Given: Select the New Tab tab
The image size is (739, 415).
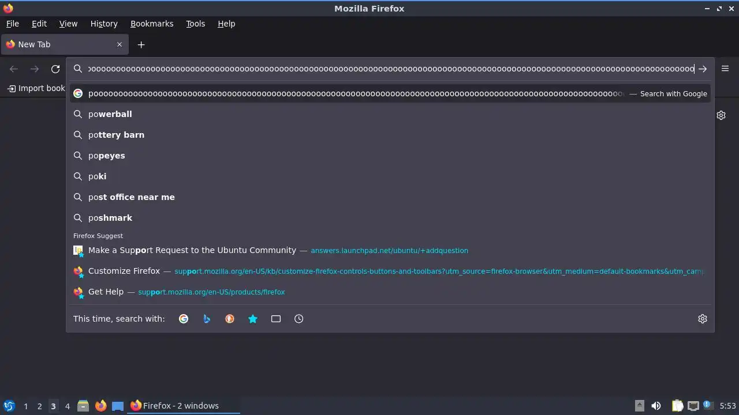Looking at the screenshot, I should [64, 44].
